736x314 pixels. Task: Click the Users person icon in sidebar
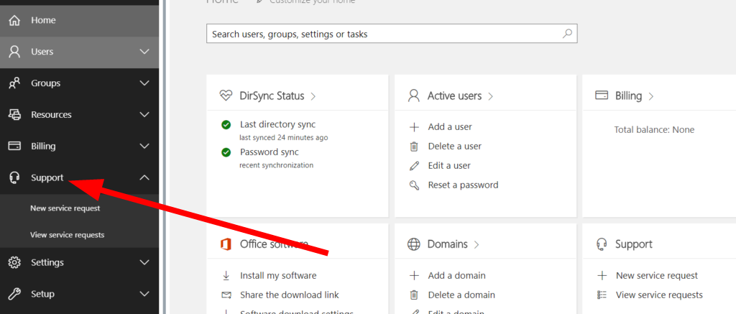click(14, 52)
